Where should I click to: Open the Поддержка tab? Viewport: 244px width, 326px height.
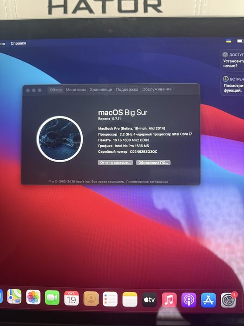127,89
